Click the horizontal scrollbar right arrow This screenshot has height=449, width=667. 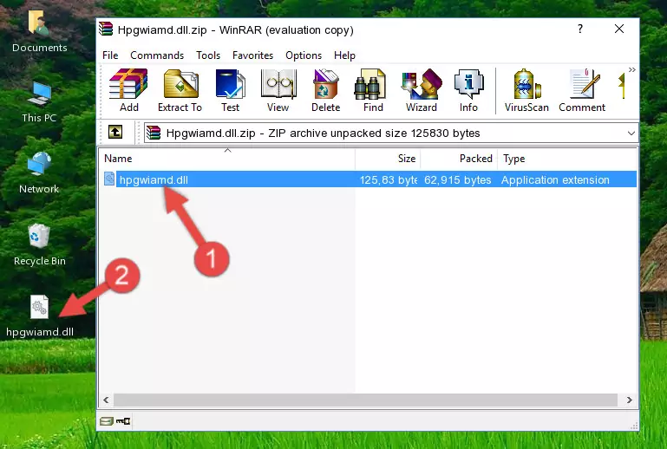pyautogui.click(x=629, y=400)
